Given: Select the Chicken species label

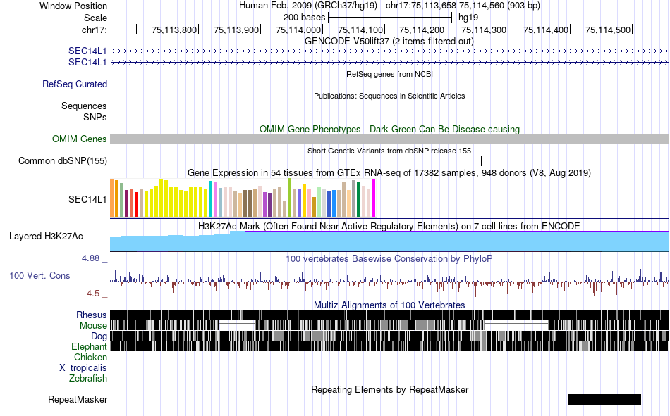Looking at the screenshot, I should tap(90, 357).
